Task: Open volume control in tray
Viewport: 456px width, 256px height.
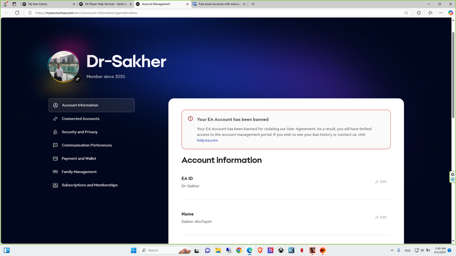Action: click(422, 250)
